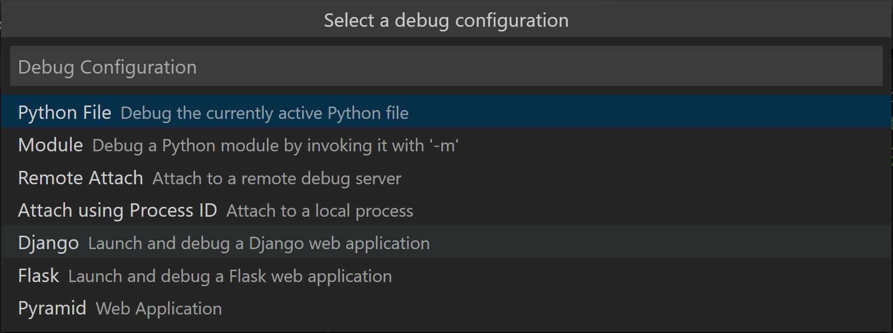This screenshot has height=333, width=893.
Task: Click the 'Select a debug configuration' title bar
Action: [446, 20]
